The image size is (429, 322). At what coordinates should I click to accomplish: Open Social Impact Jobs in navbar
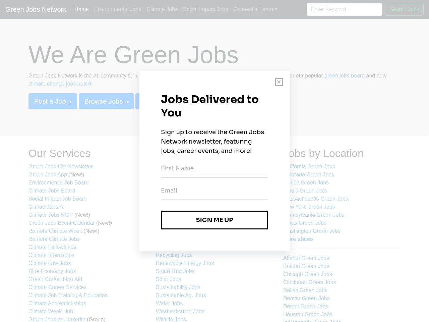click(205, 9)
